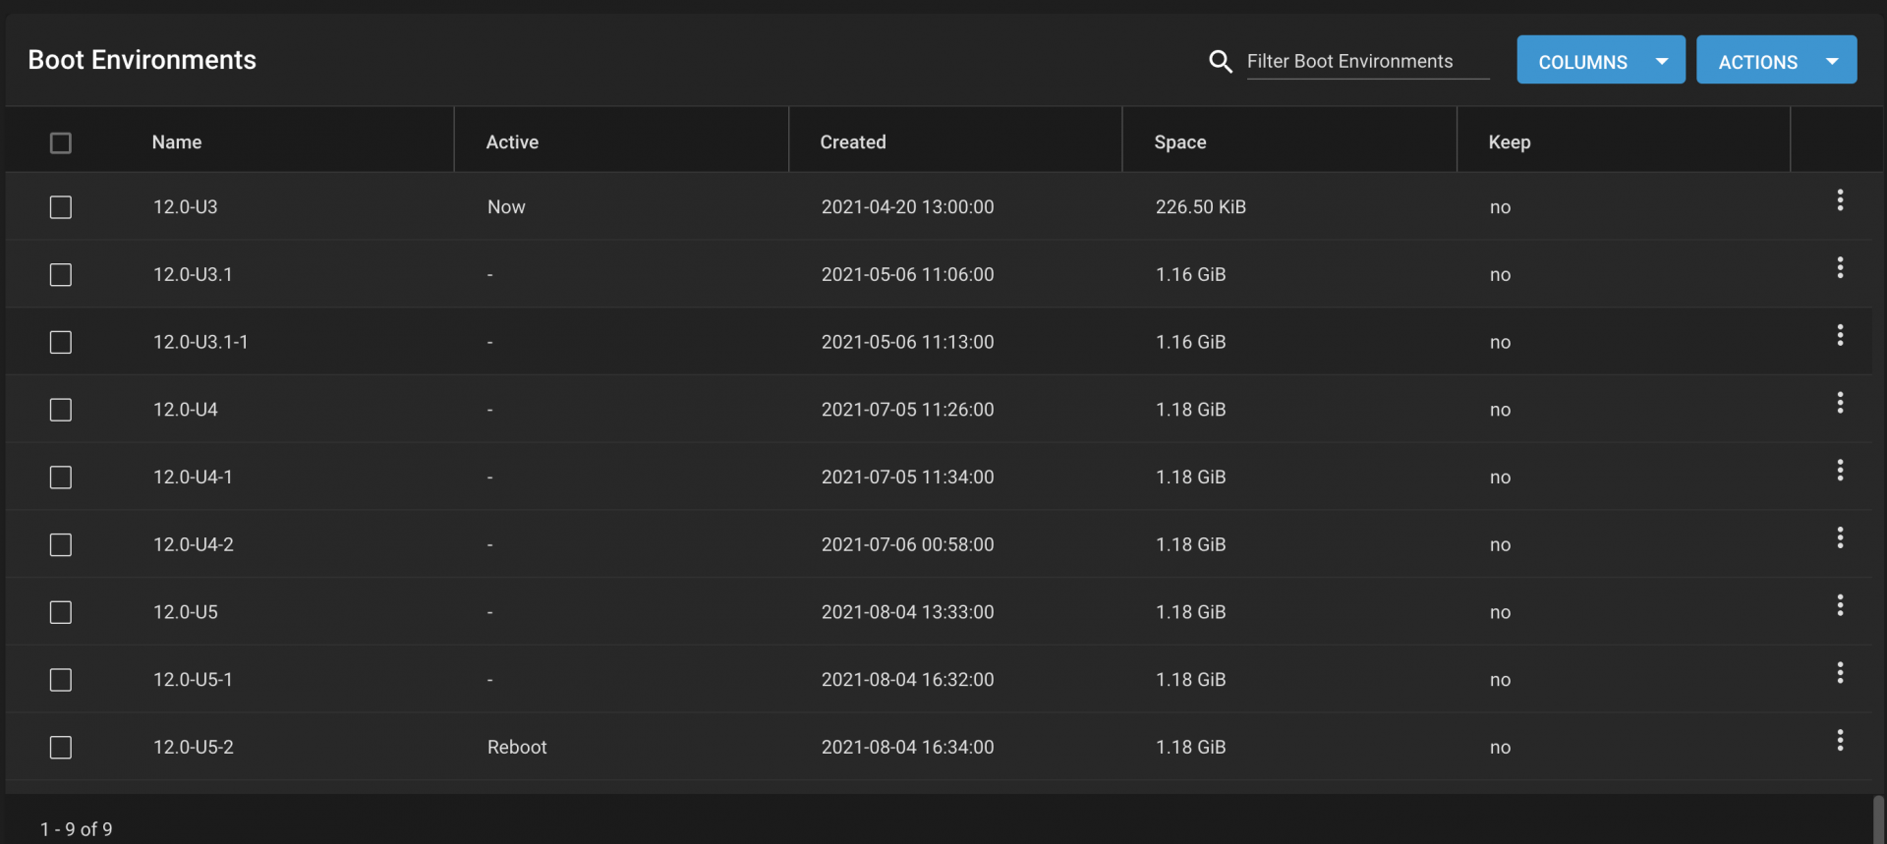Viewport: 1887px width, 844px height.
Task: Open the options menu for 12.0-U5
Action: (x=1840, y=605)
